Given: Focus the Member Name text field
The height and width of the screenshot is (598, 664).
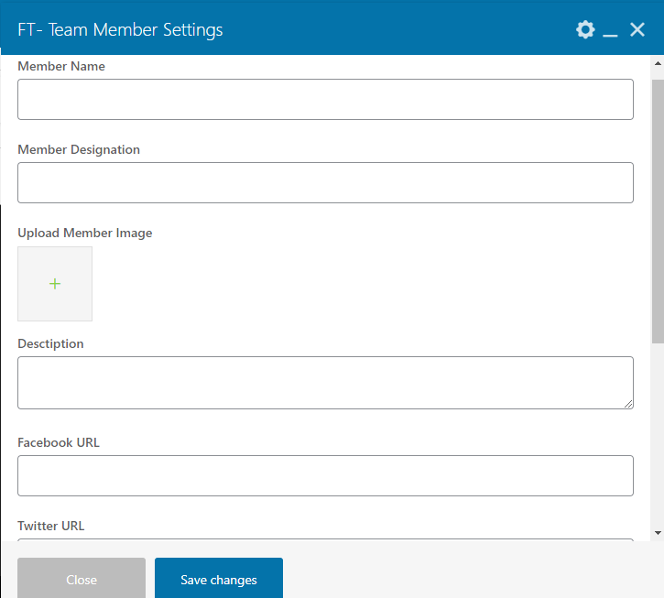Looking at the screenshot, I should pos(325,99).
